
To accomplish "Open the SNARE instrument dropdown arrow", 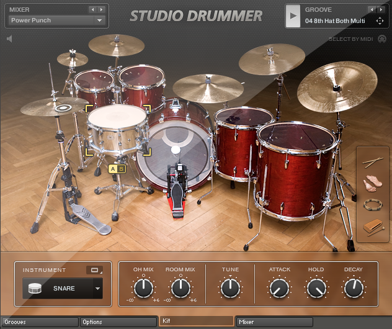I will 97,289.
